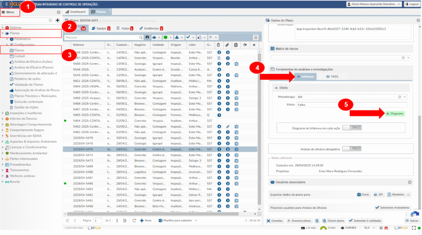Sort by the paperclip column header icon
The image size is (422, 235).
point(227,45)
